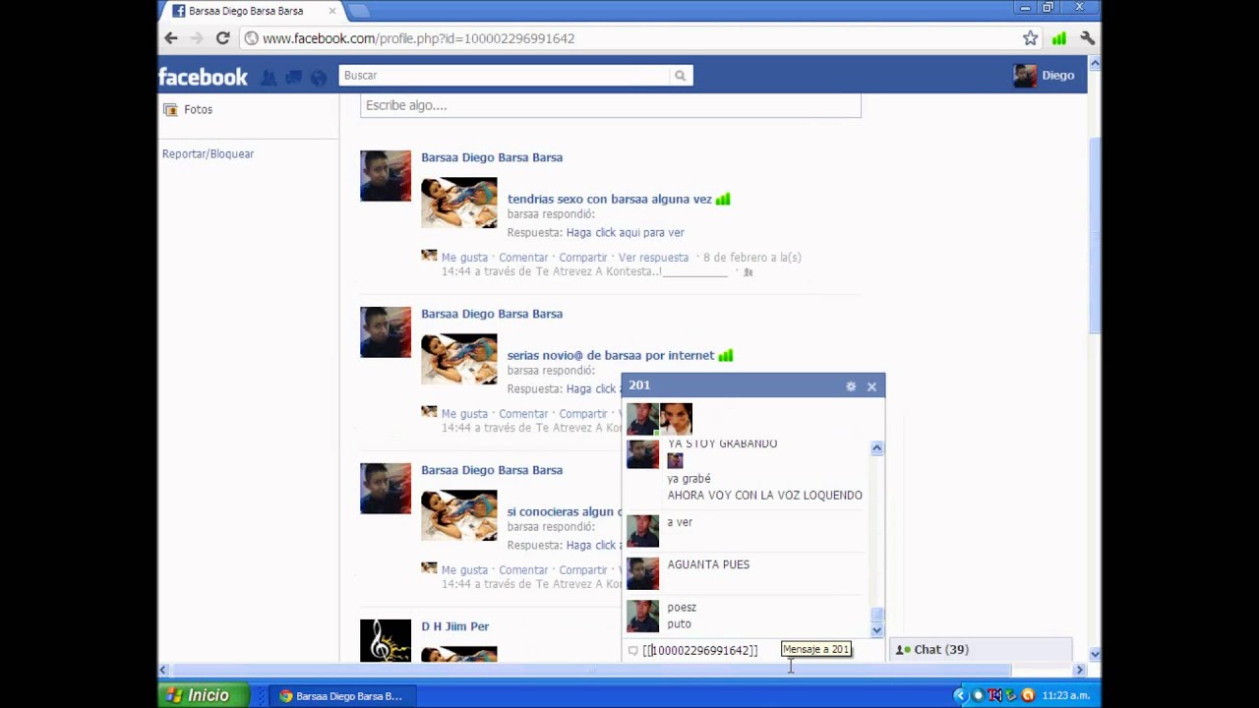Open new browser tab
The image size is (1259, 708).
358,11
